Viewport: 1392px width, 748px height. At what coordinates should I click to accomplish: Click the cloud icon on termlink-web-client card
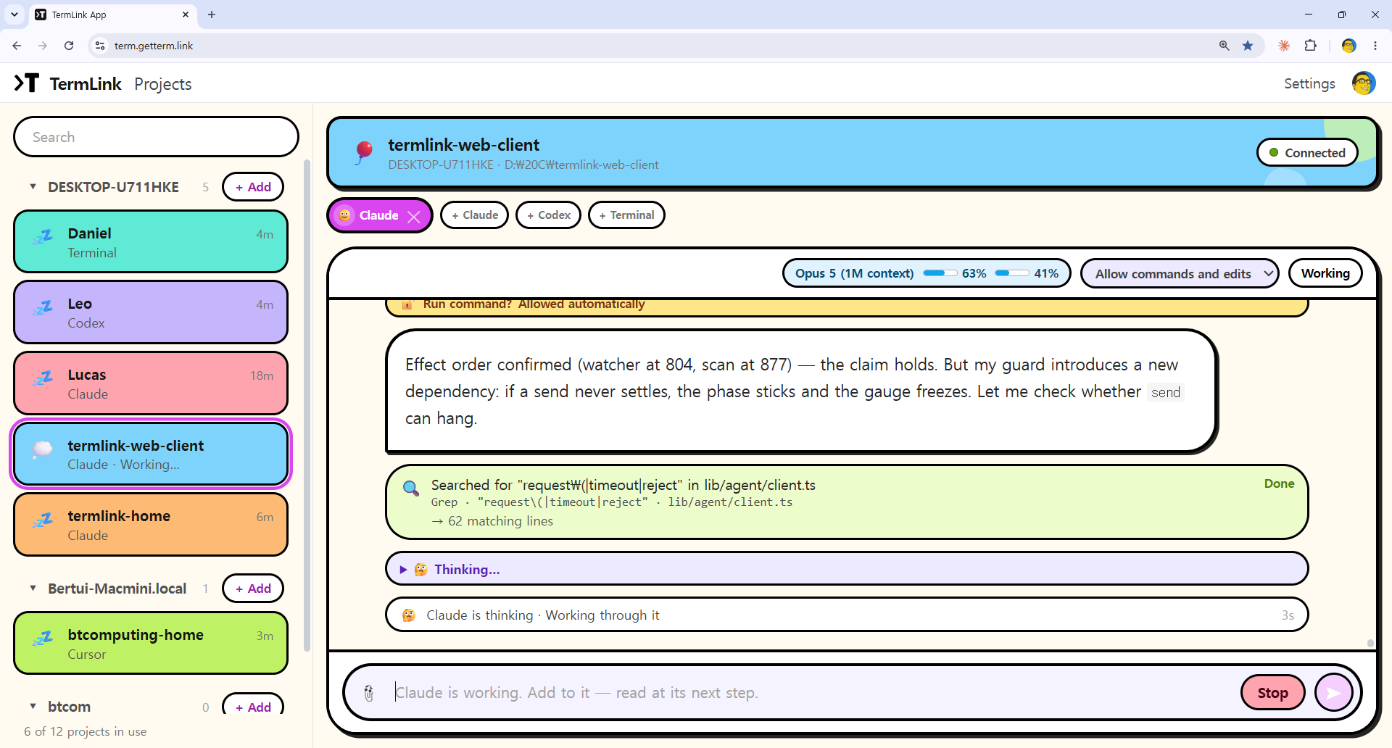[x=43, y=449]
